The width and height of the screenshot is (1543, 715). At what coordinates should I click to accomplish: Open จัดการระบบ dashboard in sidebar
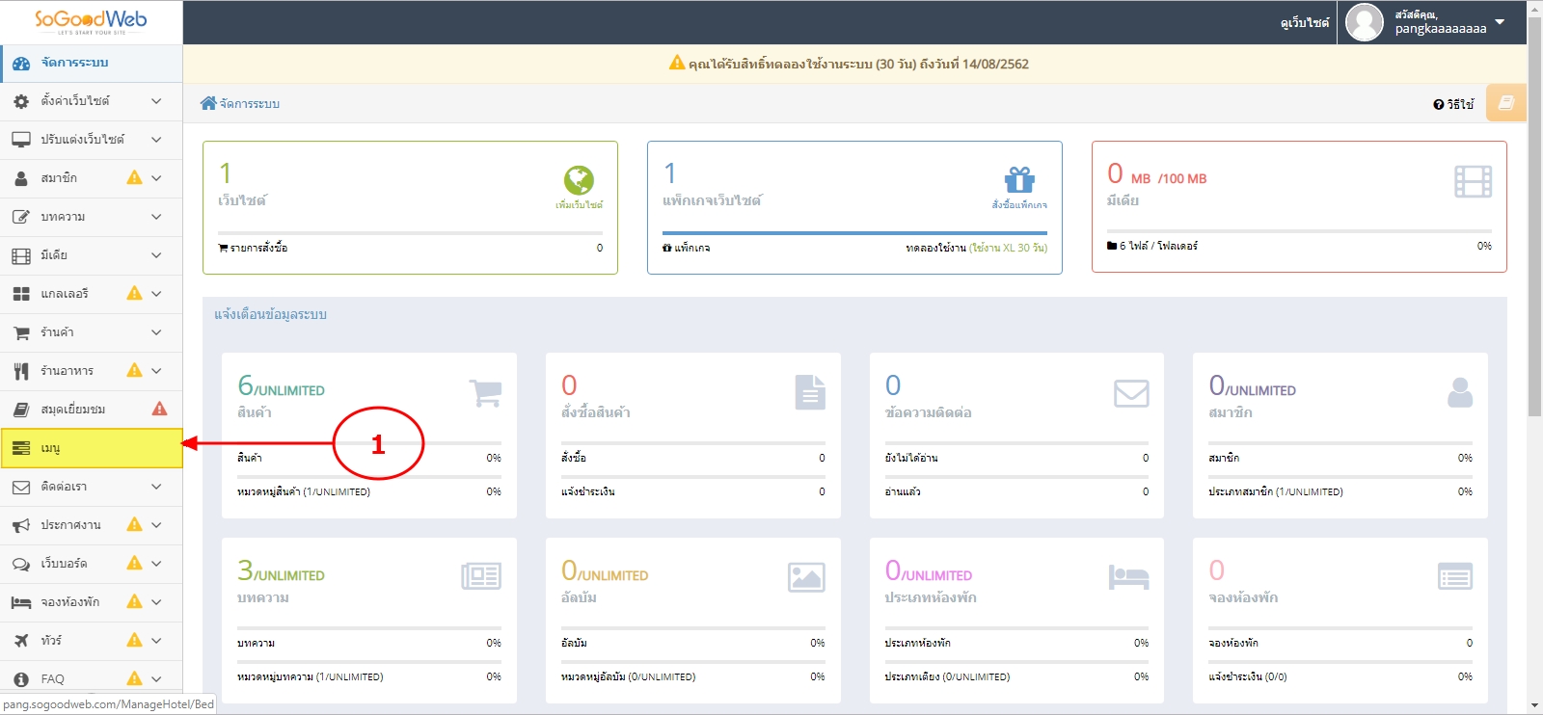[x=92, y=63]
